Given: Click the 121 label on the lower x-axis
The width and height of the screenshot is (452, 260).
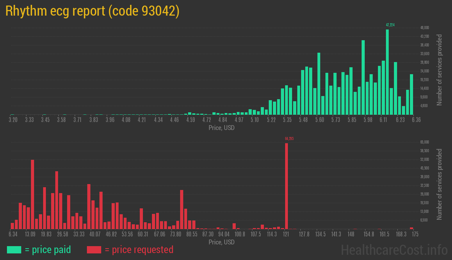Looking at the screenshot, I should coord(286,234).
